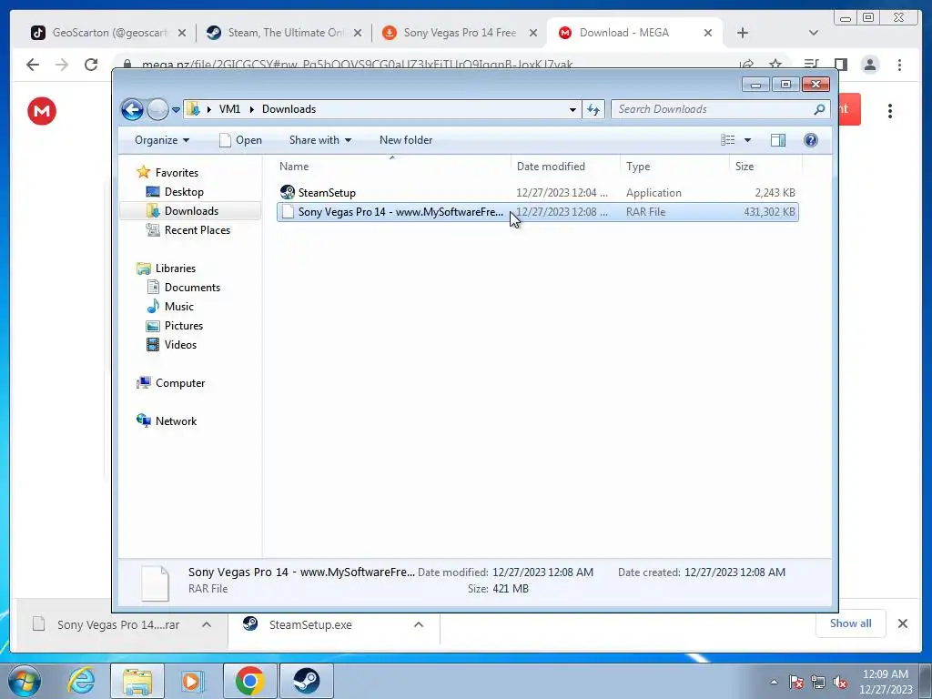Sort by Type column
The image size is (932, 699).
click(x=674, y=167)
